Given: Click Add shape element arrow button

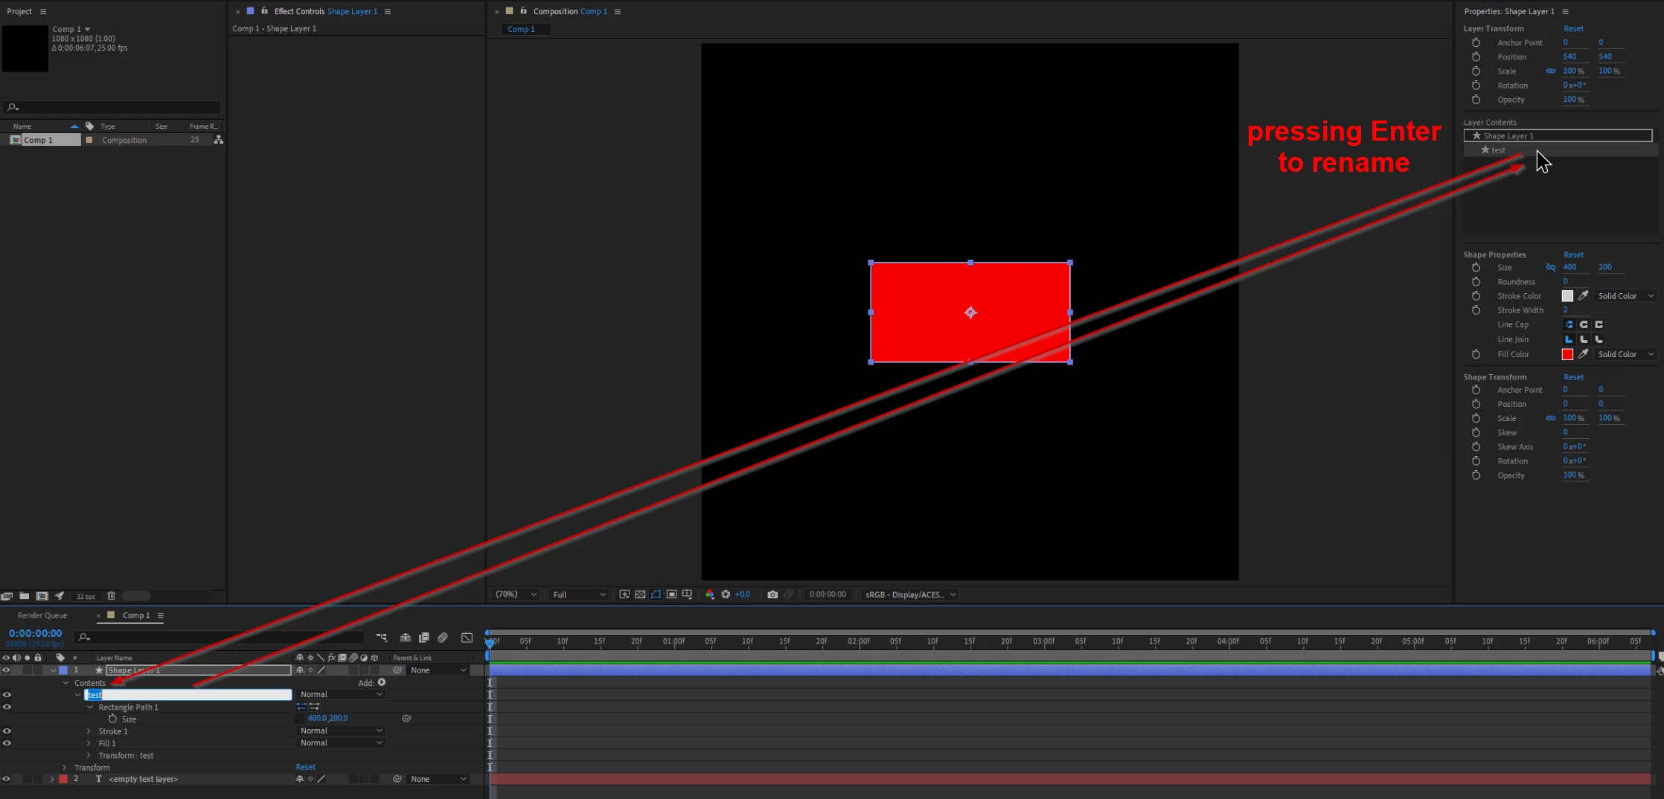Looking at the screenshot, I should tap(382, 682).
